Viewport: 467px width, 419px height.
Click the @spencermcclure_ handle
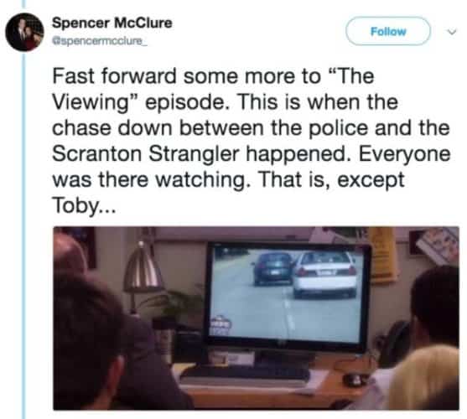pyautogui.click(x=100, y=41)
